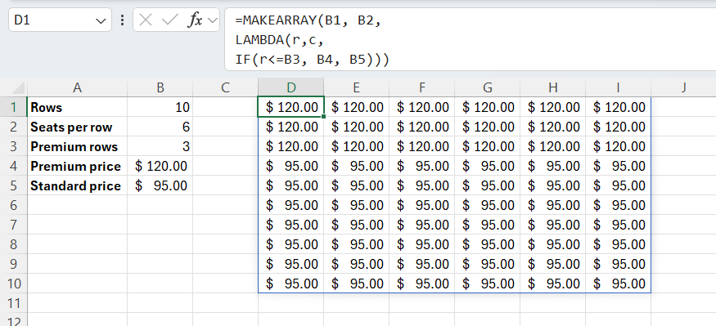Click empty cell A8
The width and height of the screenshot is (716, 326).
tap(77, 244)
